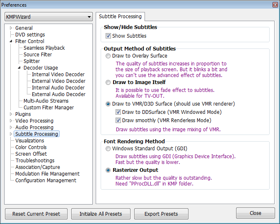Screen dimensions: 280x224
Task: Expand the General tree node
Action: [11, 28]
